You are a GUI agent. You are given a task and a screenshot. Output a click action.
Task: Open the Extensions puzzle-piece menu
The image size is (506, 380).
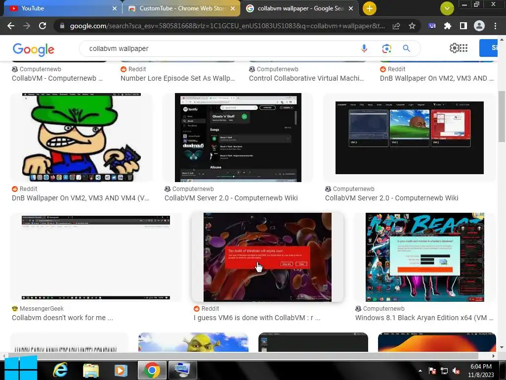(x=448, y=26)
